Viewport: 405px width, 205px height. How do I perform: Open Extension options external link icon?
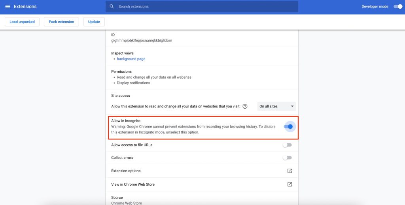click(290, 171)
